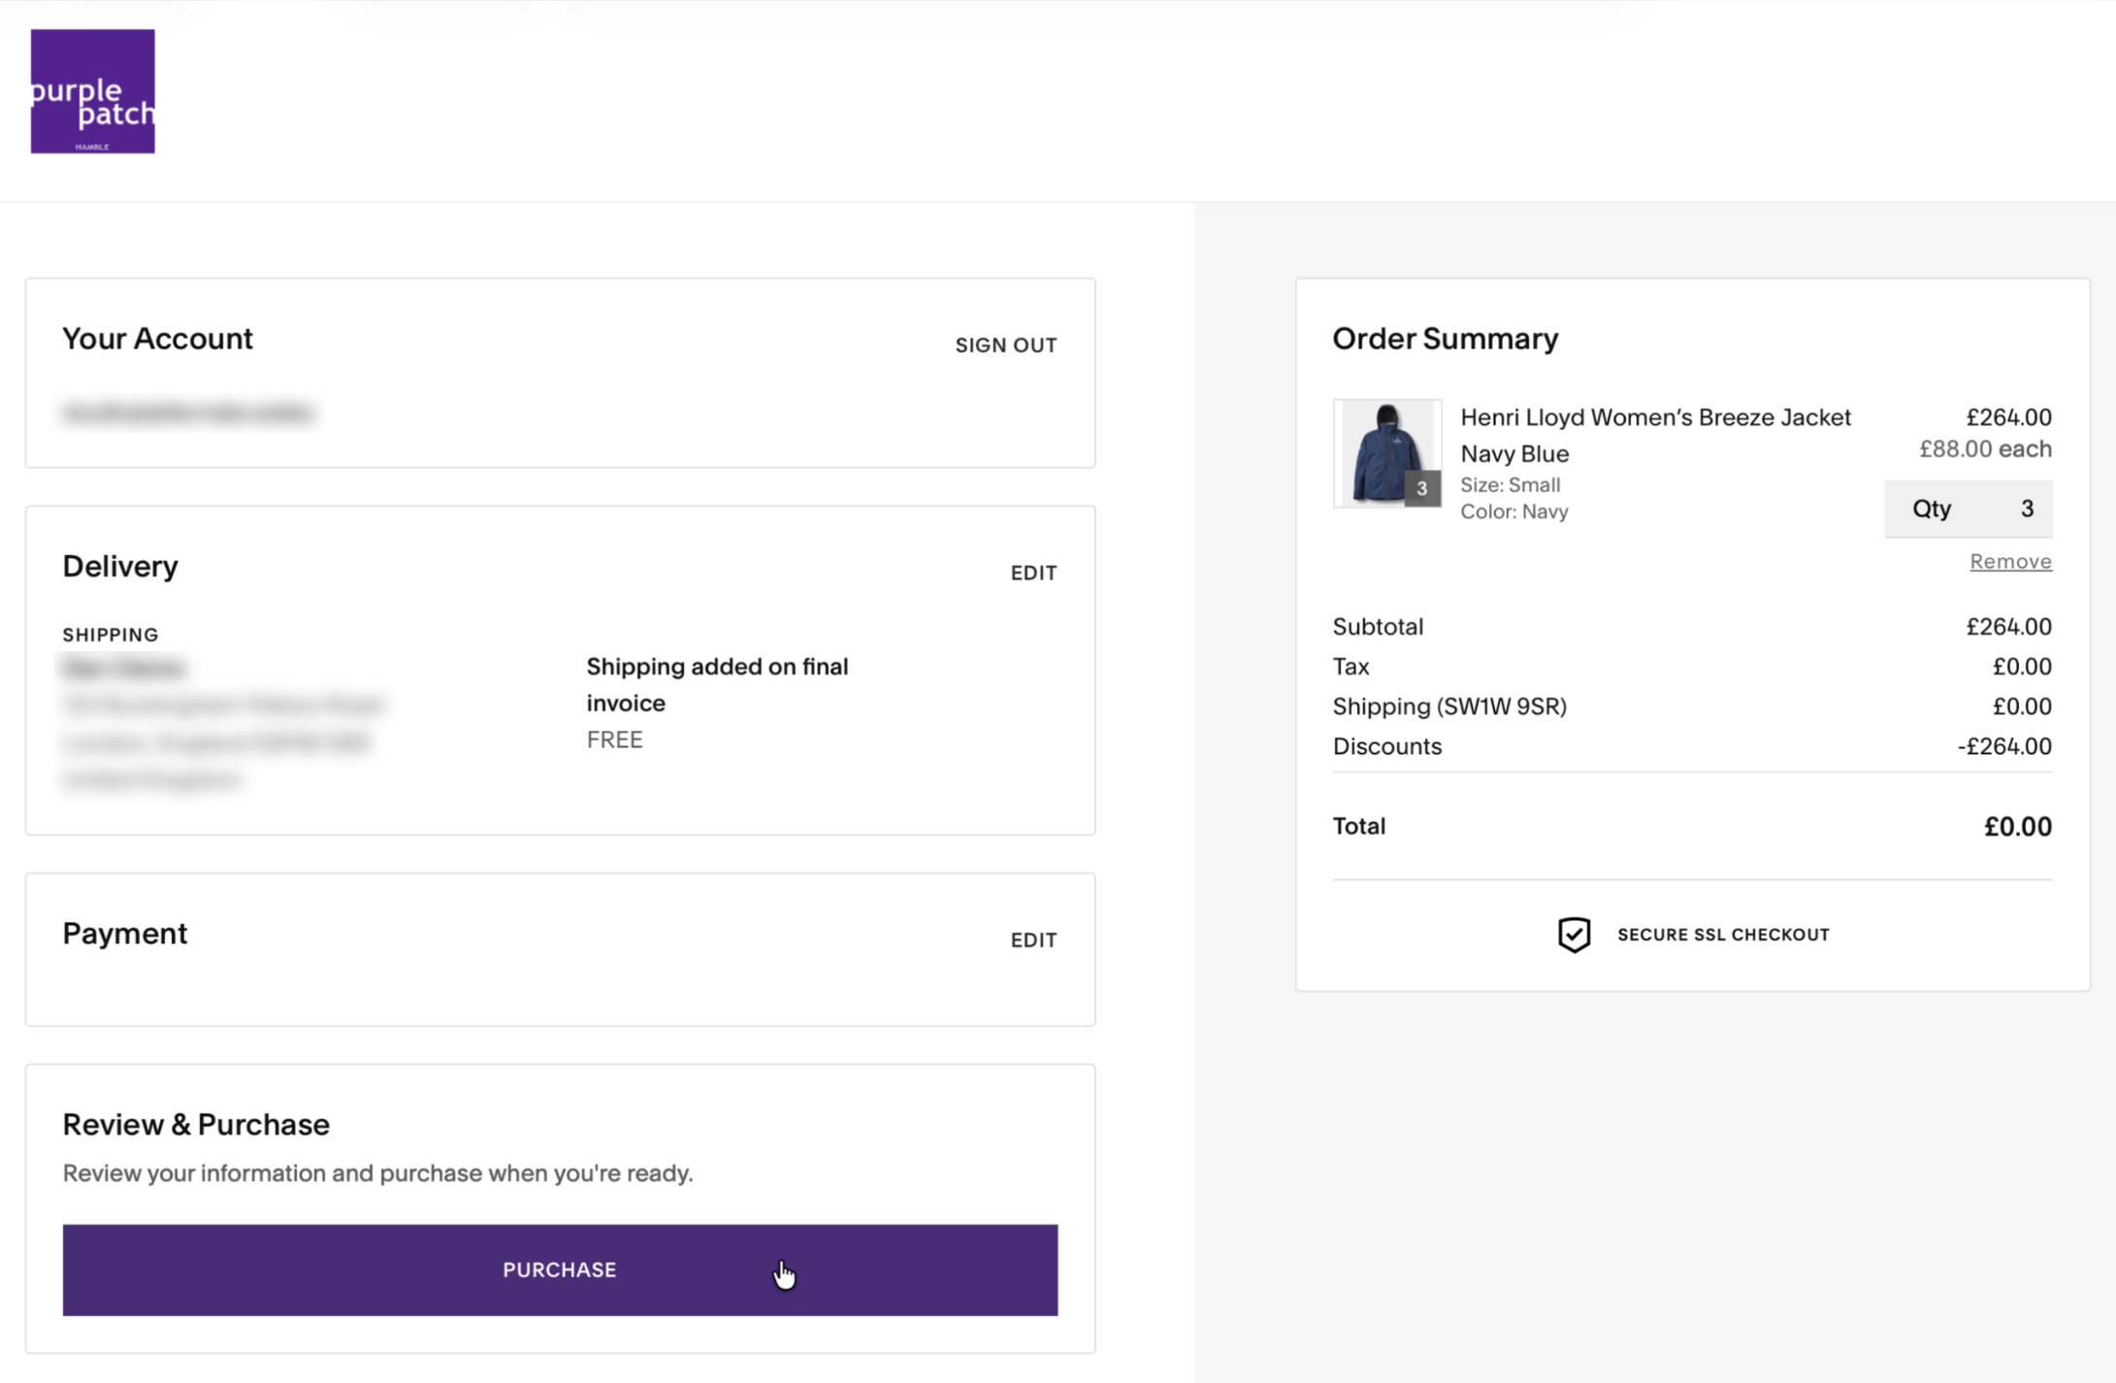Click the Order Summary heading

click(x=1445, y=339)
